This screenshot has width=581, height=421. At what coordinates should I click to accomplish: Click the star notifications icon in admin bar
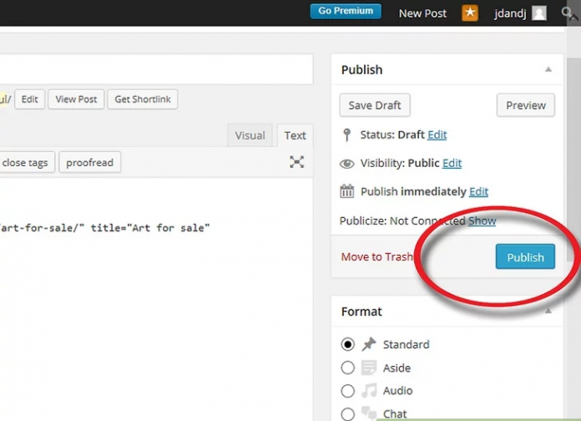pyautogui.click(x=470, y=13)
